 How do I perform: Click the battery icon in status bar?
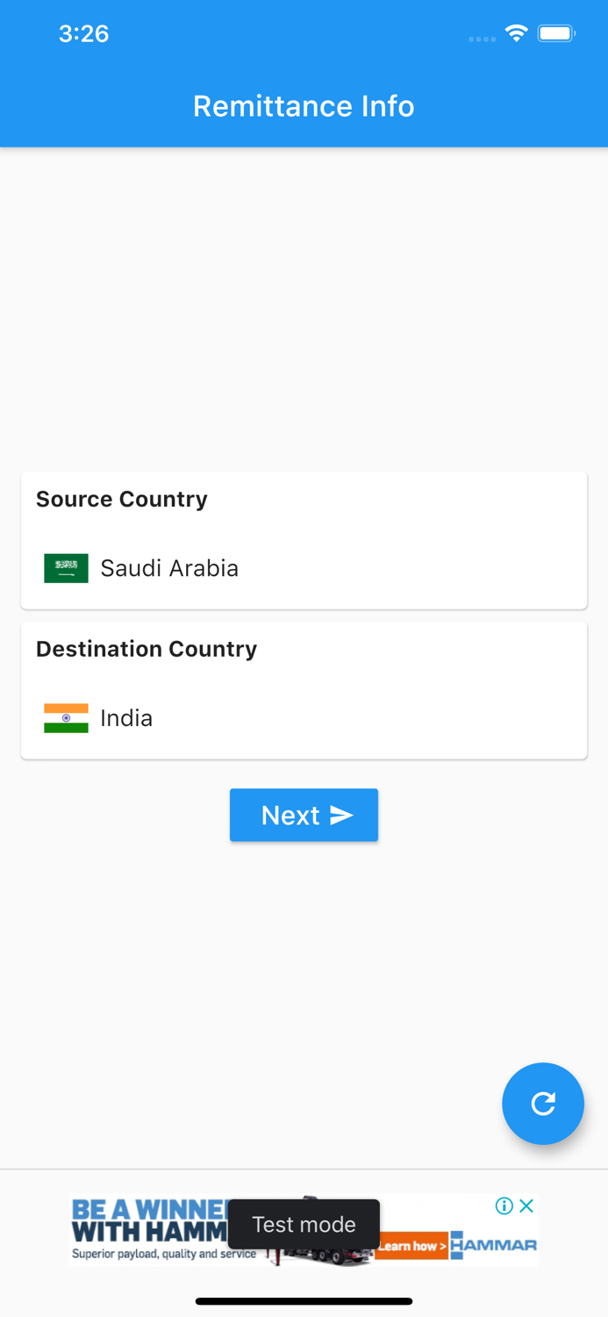(x=555, y=32)
